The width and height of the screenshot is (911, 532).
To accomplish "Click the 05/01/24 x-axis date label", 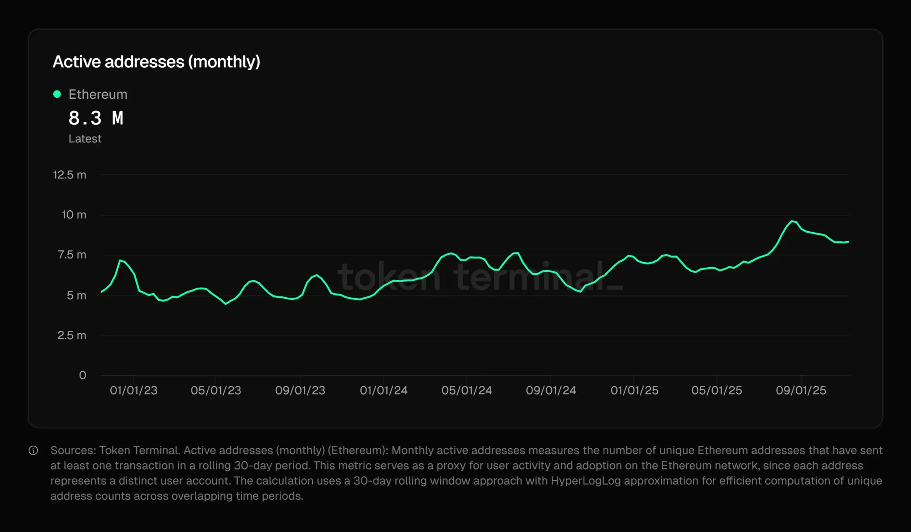I will click(466, 390).
